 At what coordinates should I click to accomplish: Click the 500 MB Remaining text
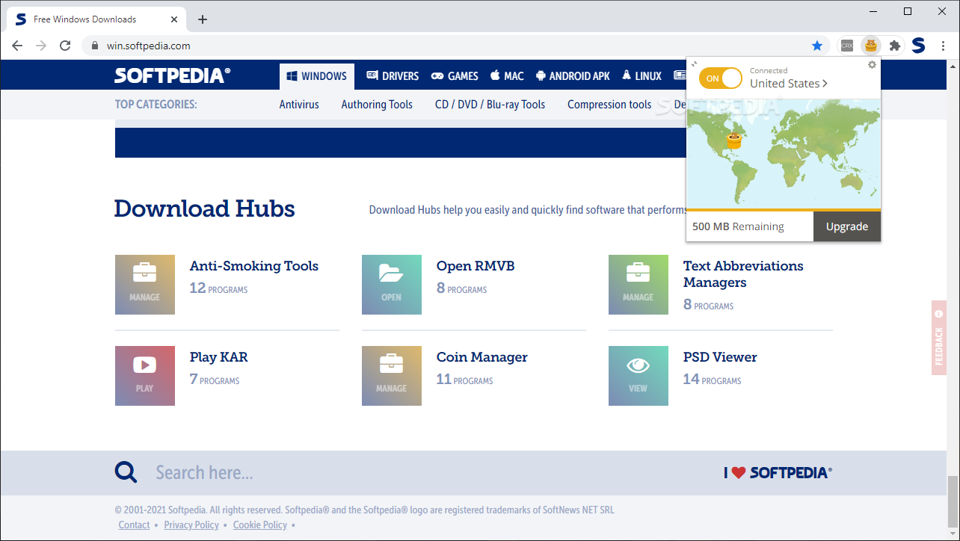[738, 226]
